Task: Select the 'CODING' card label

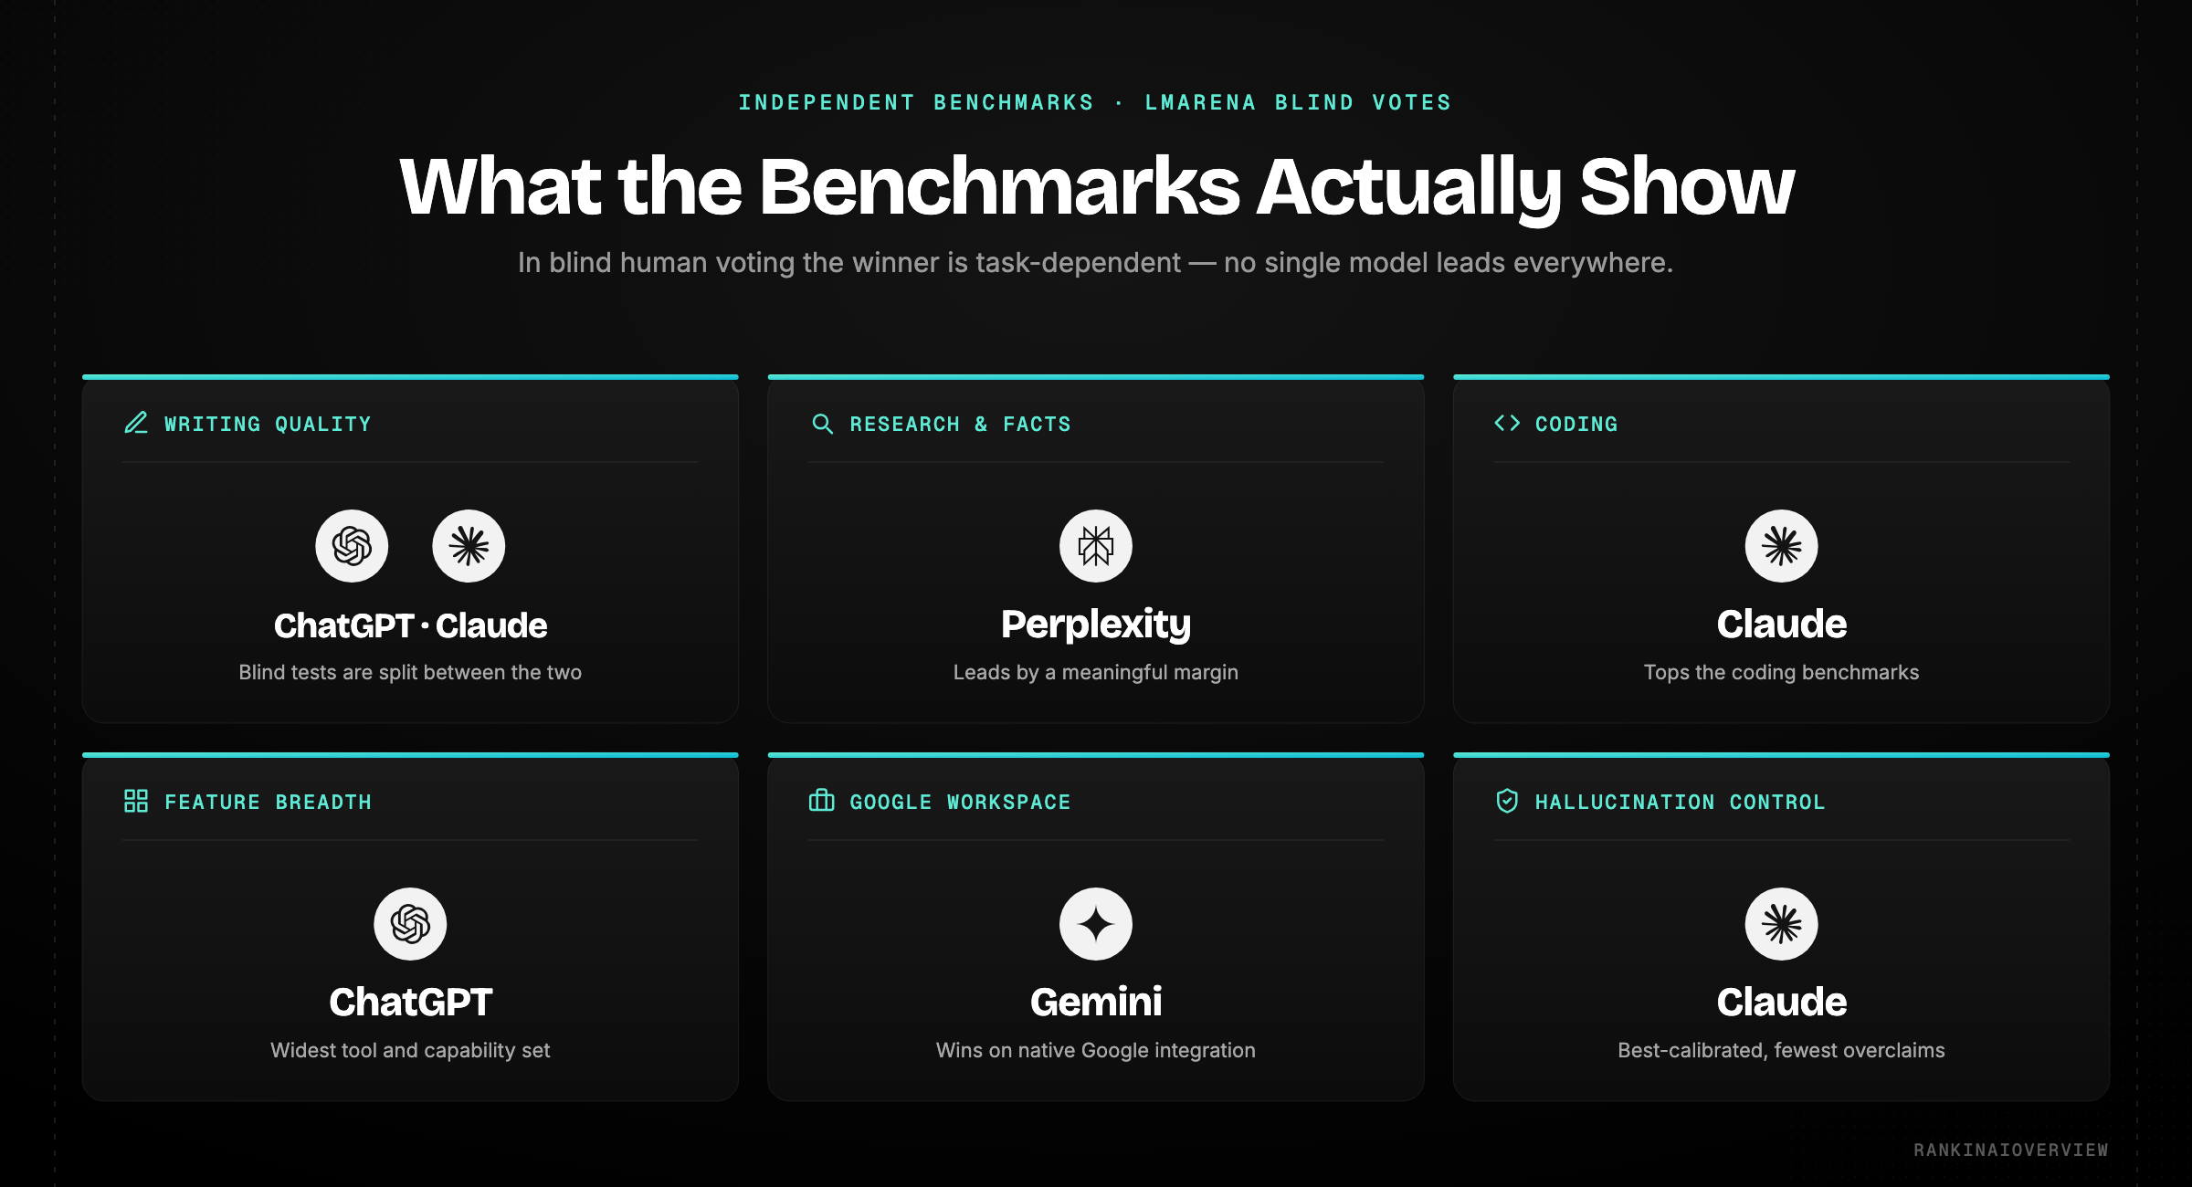Action: (x=1576, y=424)
